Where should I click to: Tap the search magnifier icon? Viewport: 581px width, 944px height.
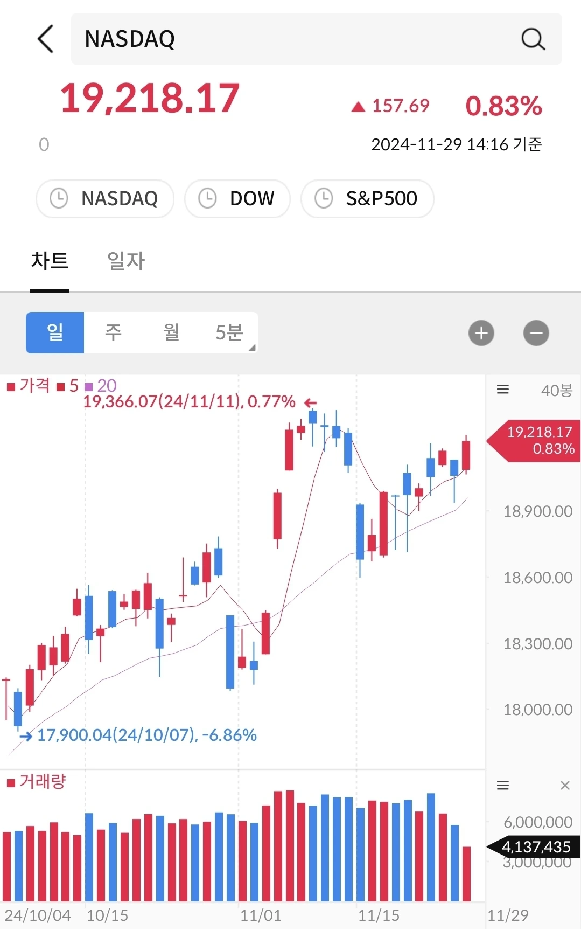click(533, 39)
